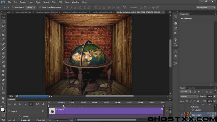Screen dimensions: 217x122
Task: Open the 3D panel cube icon
Action: click(x=176, y=23)
